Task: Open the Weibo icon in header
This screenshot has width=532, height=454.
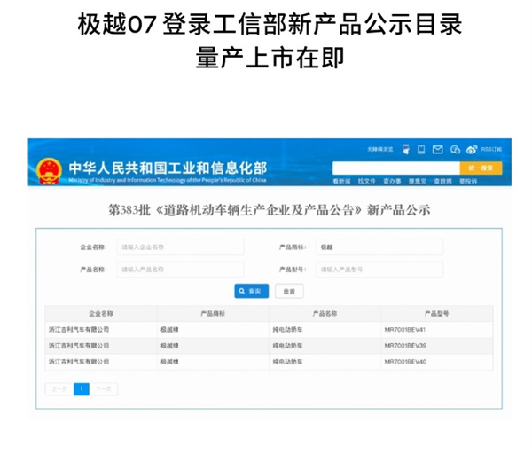Action: pos(472,149)
